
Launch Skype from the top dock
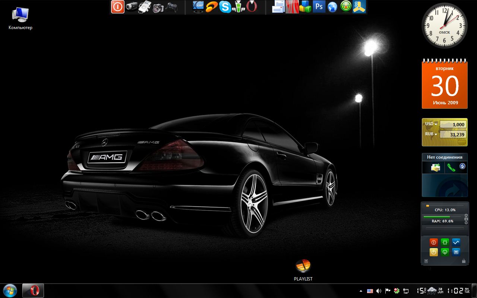point(225,7)
